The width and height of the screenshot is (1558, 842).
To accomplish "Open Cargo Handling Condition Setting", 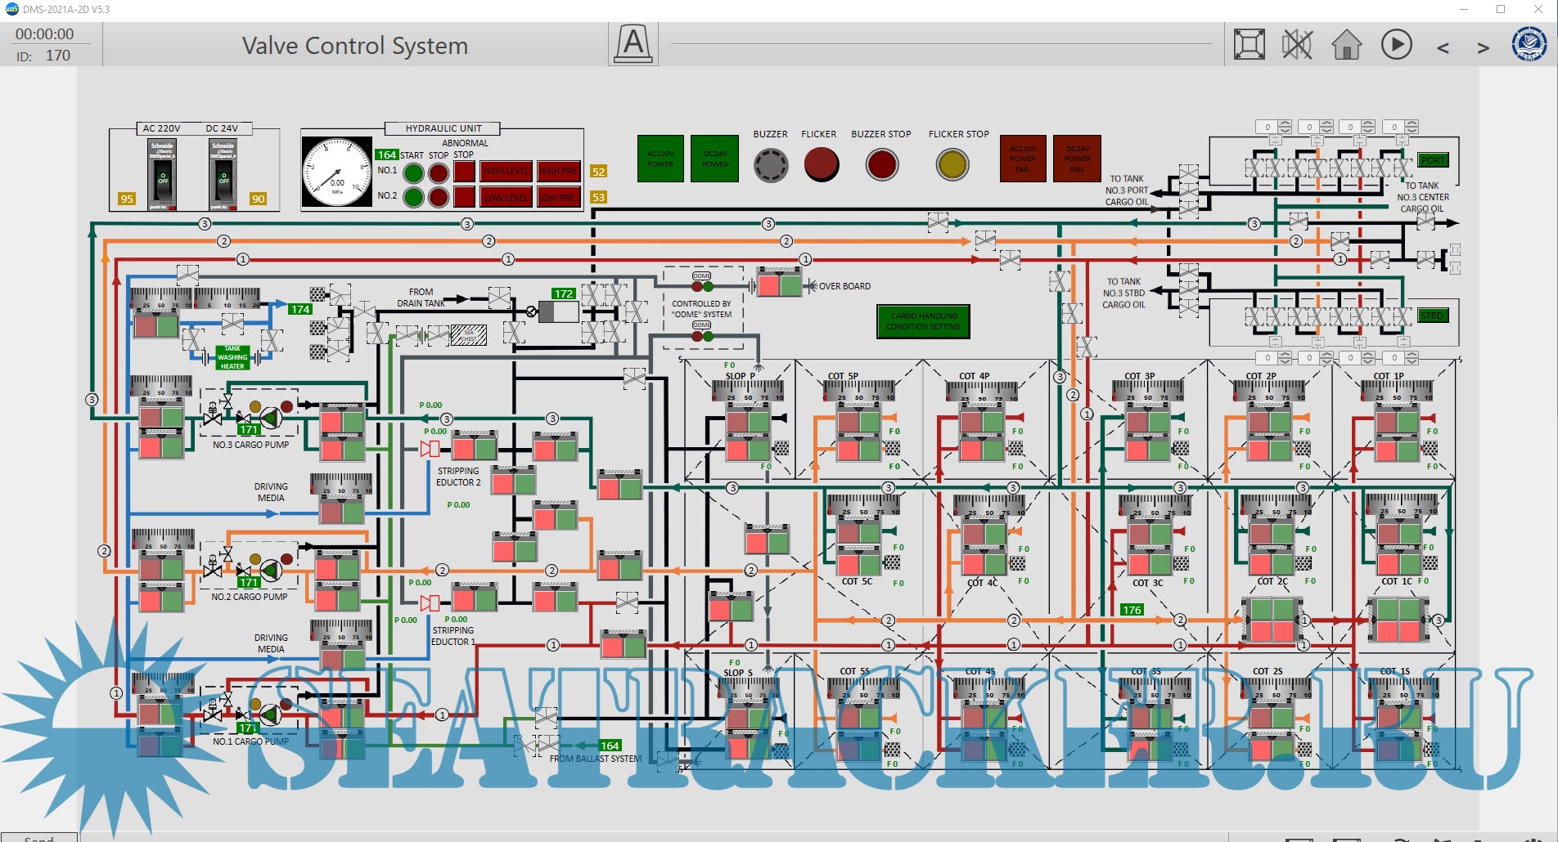I will [x=923, y=321].
